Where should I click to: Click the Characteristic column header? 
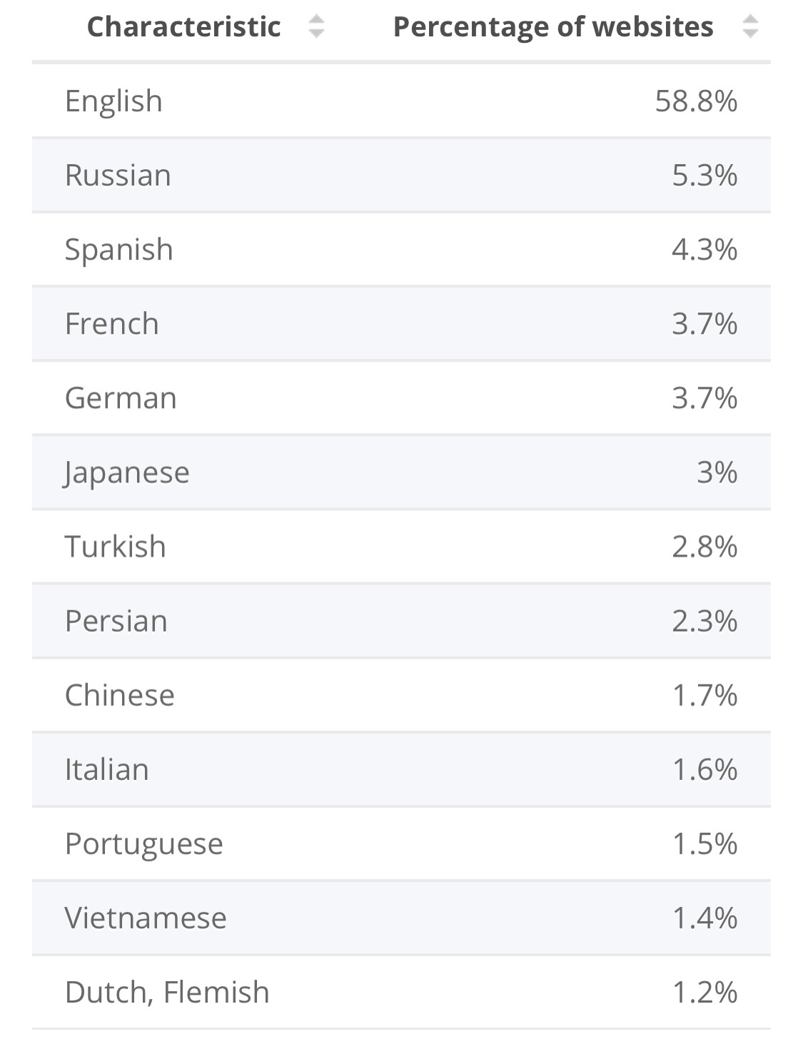[184, 27]
